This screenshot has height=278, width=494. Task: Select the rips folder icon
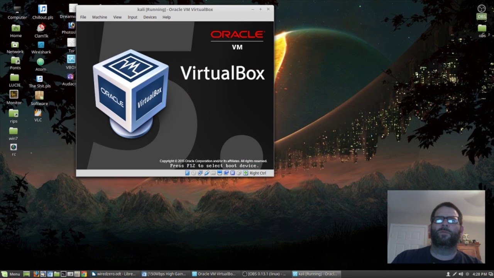14,116
